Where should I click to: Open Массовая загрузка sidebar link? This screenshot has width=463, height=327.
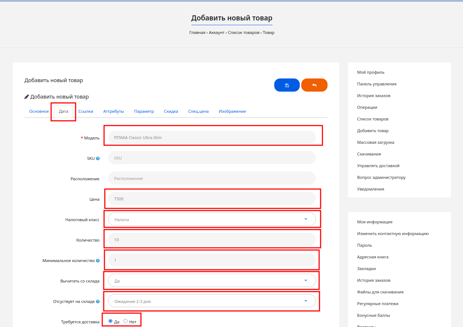tap(375, 142)
